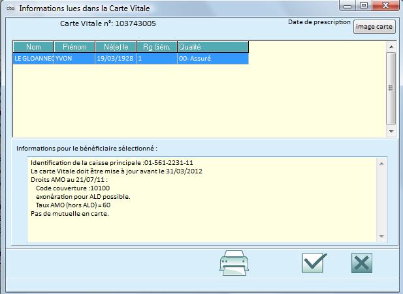Click down arrow of information text box

pyautogui.click(x=381, y=236)
